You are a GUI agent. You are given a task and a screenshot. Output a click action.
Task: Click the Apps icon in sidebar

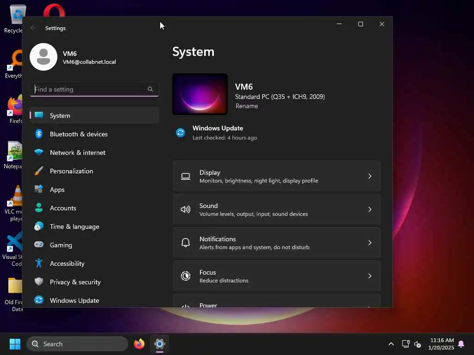click(39, 189)
